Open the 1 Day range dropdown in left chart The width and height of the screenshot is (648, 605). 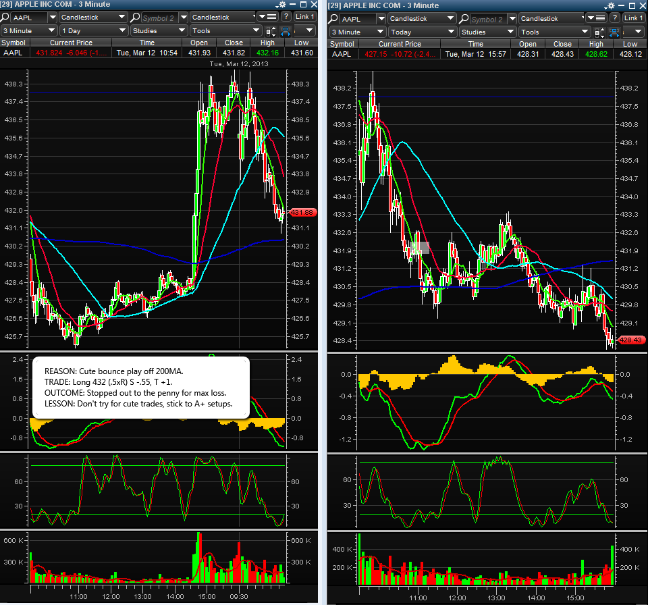pyautogui.click(x=93, y=30)
